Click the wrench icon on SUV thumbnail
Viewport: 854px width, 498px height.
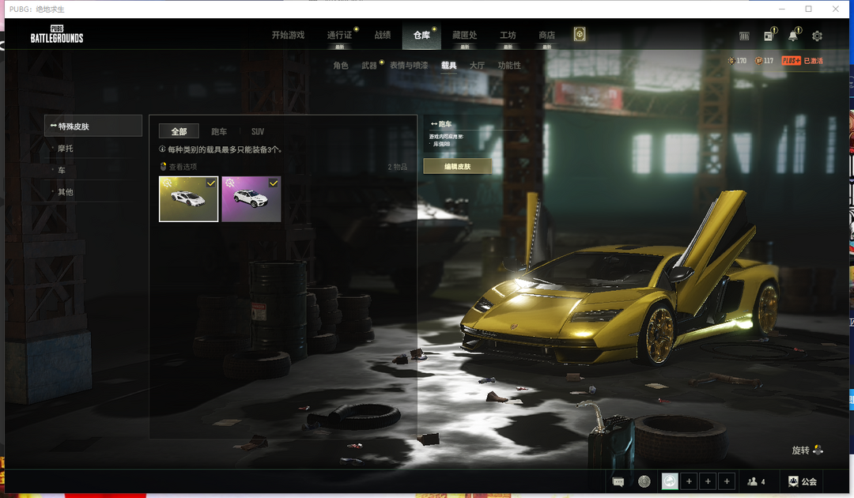point(230,183)
